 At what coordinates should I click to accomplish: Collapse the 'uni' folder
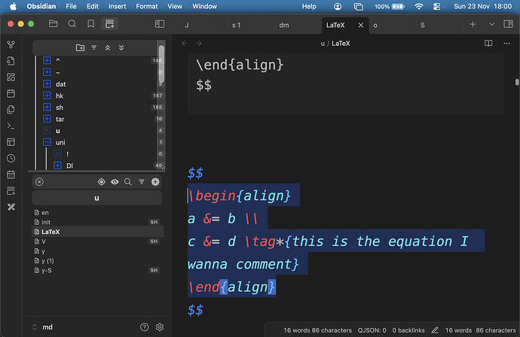47,142
